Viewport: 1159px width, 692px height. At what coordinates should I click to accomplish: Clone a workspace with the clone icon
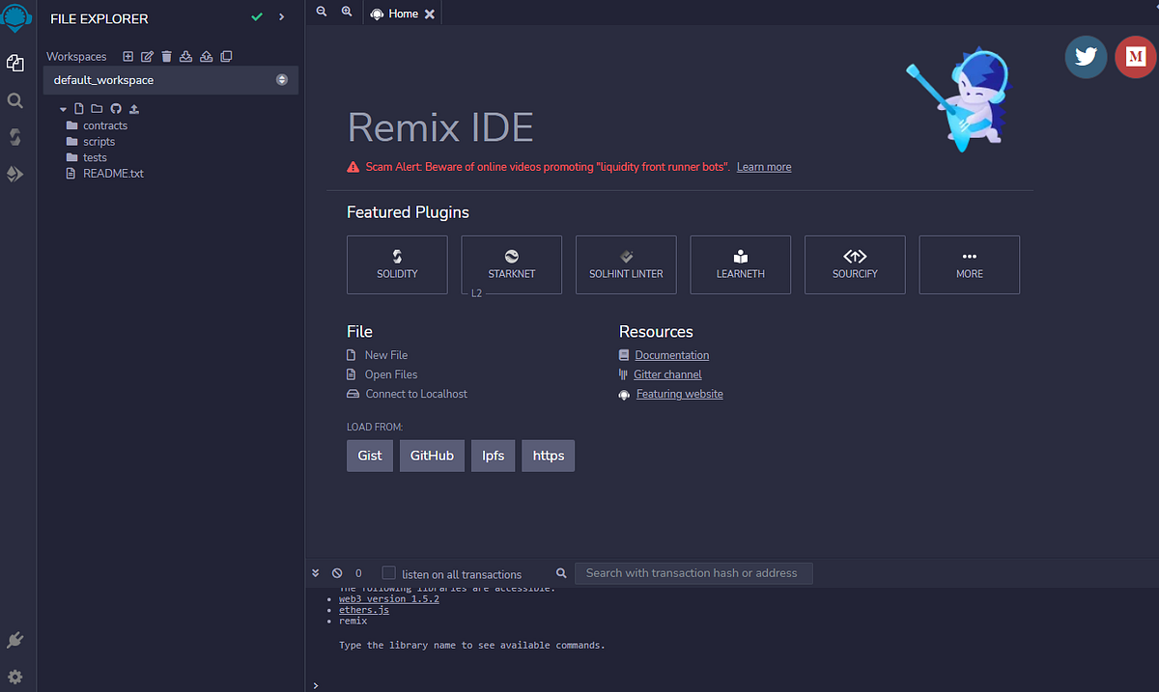pos(226,56)
